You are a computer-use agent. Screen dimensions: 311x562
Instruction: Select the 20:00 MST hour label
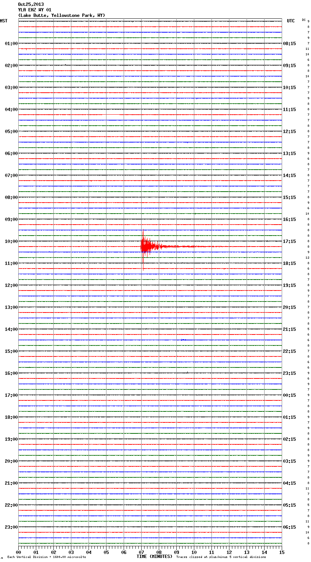pos(11,461)
